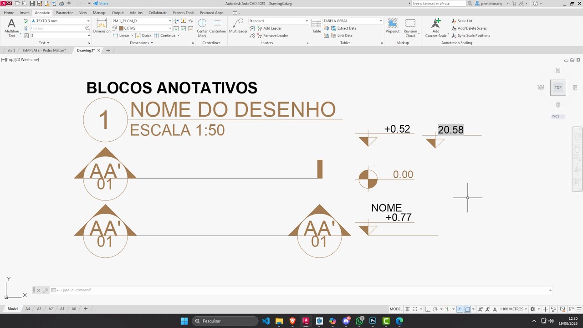Click the Revision Cloud tool

(410, 28)
